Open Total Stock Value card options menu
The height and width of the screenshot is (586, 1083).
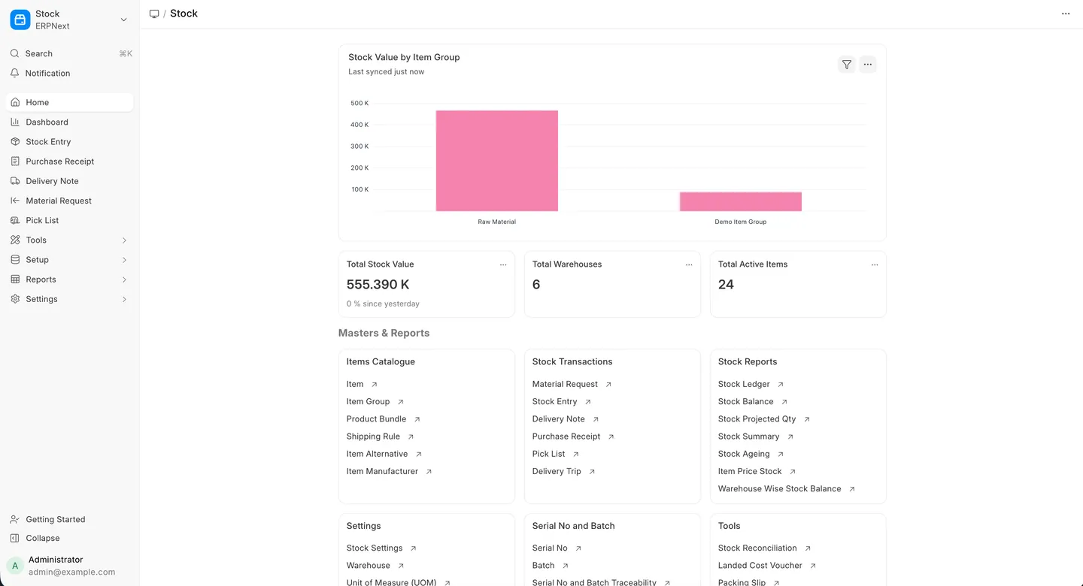[503, 264]
